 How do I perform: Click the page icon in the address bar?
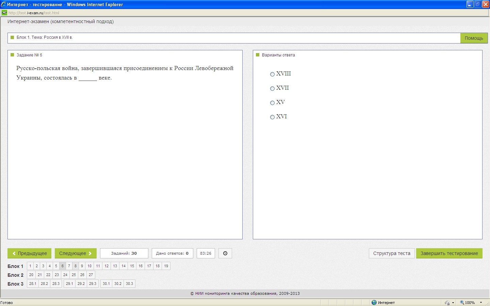pyautogui.click(x=4, y=13)
